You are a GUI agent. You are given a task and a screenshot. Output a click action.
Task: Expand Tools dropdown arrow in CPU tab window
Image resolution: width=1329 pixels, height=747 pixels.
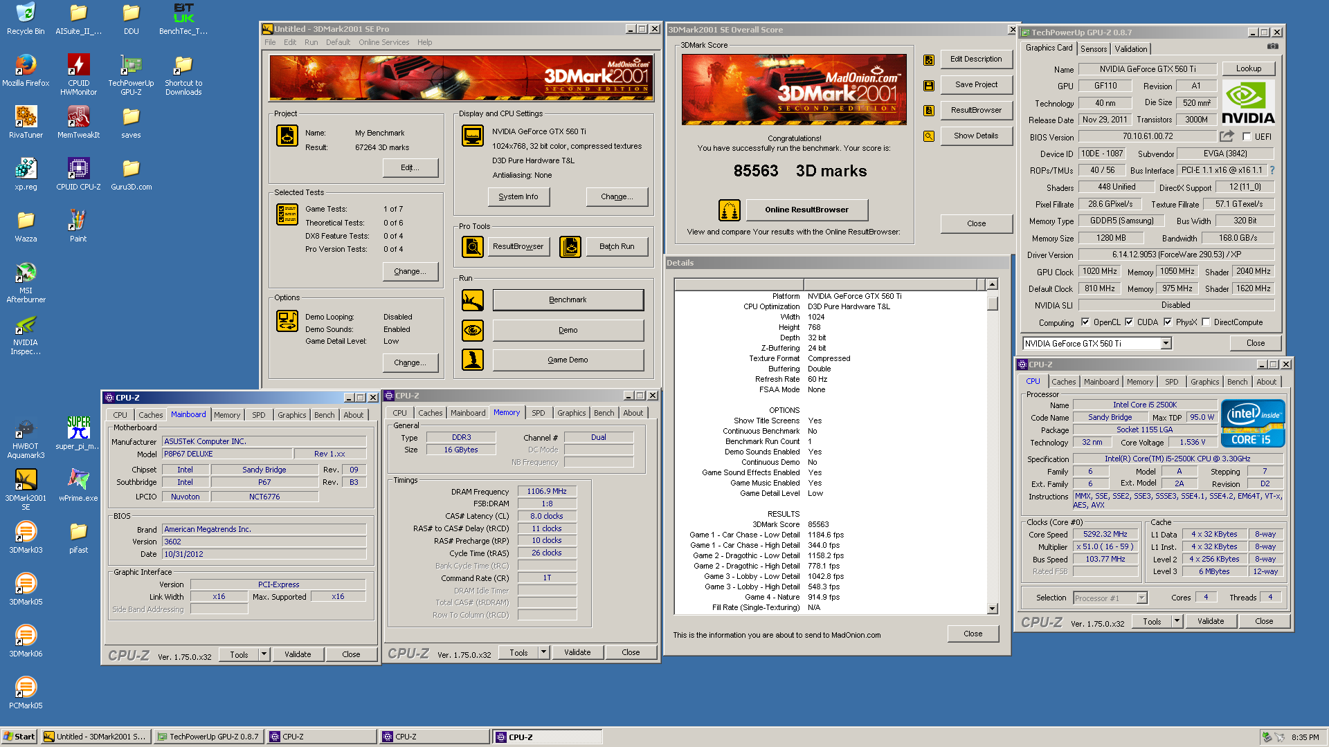pyautogui.click(x=1177, y=621)
